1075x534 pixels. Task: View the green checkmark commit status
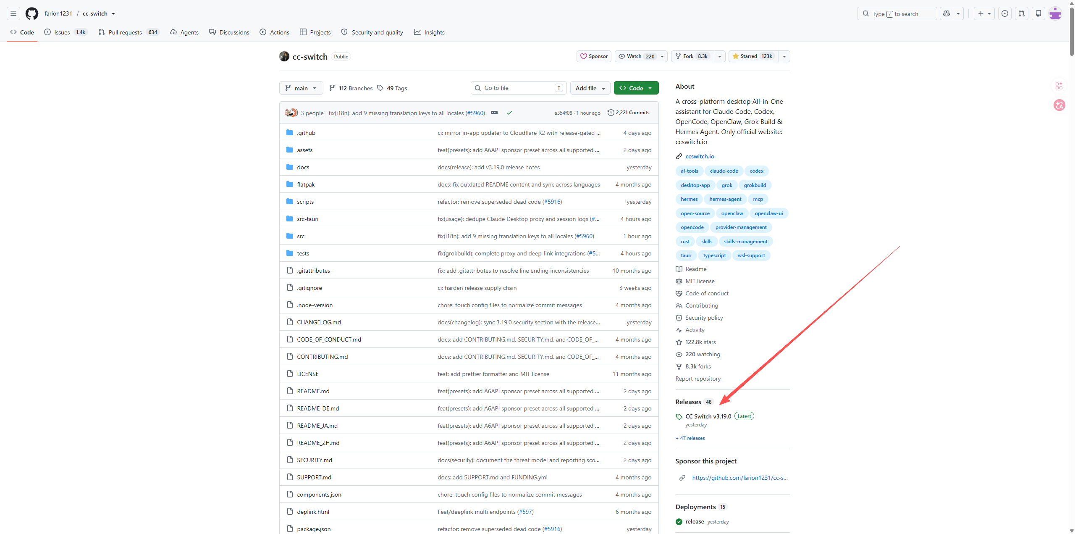click(509, 113)
